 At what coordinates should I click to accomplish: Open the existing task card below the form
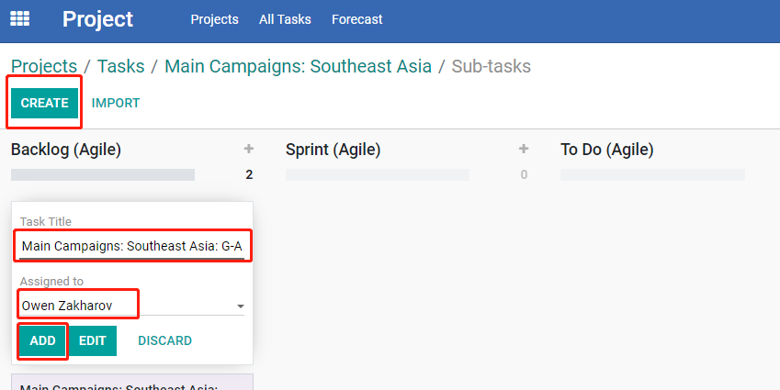pyautogui.click(x=131, y=382)
